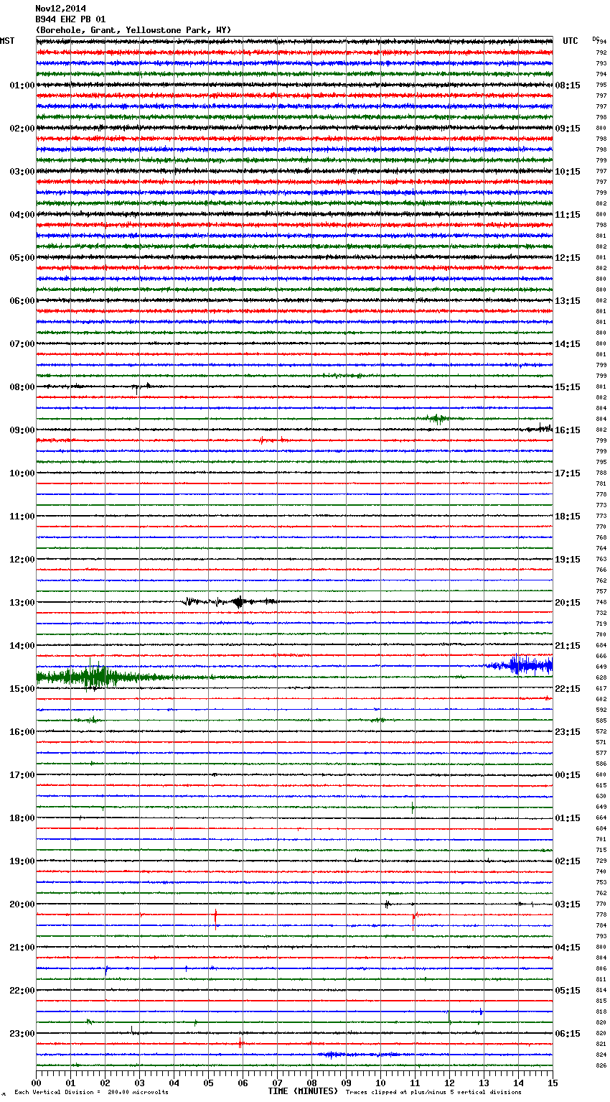Image resolution: width=610 pixels, height=1102 pixels.
Task: Click the "11:00" MST time label
Action: (22, 517)
